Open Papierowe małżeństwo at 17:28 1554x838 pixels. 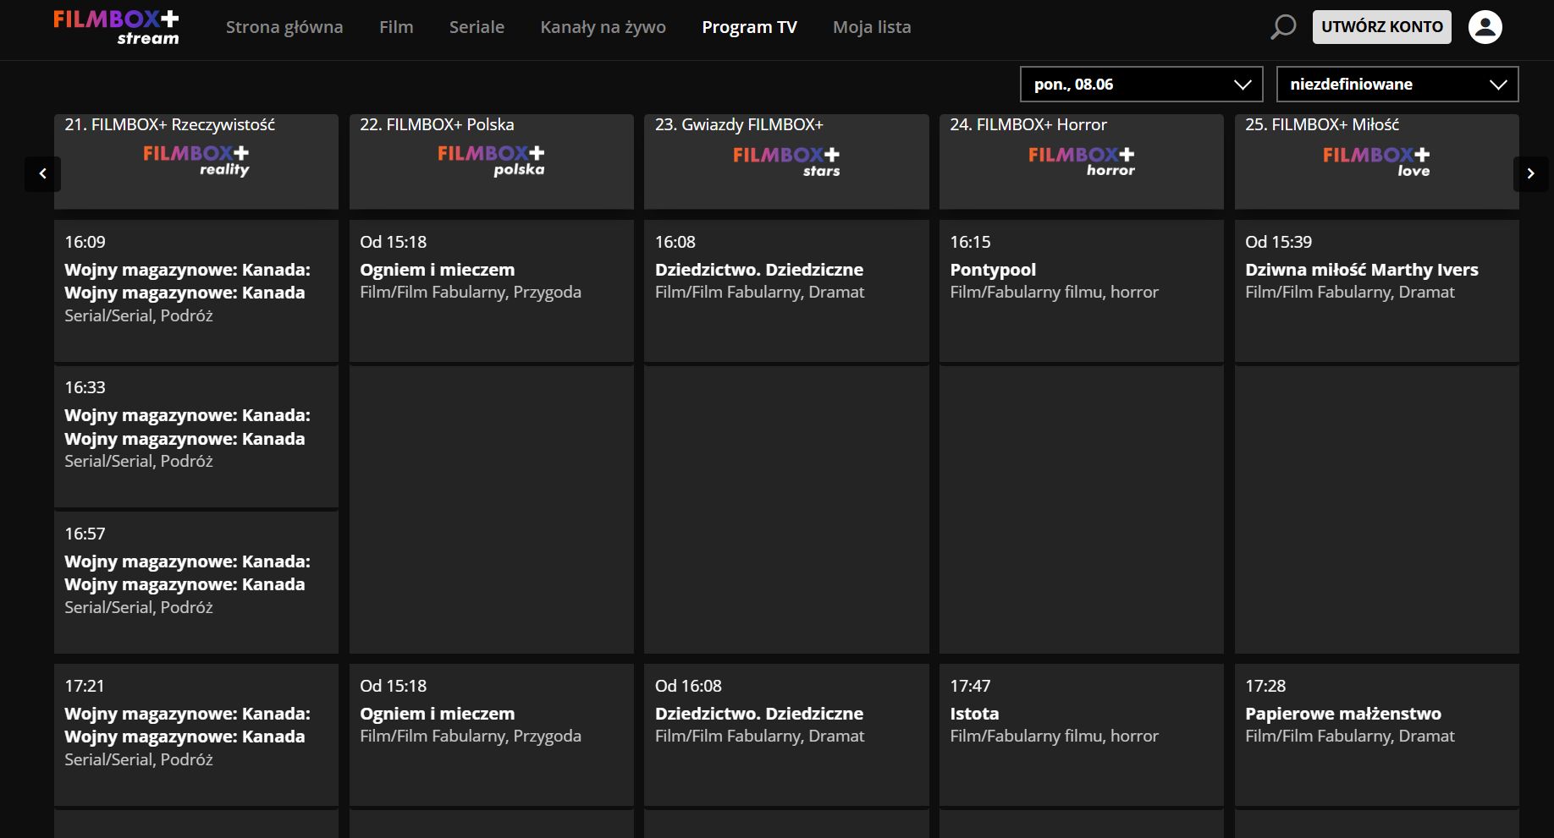1376,735
